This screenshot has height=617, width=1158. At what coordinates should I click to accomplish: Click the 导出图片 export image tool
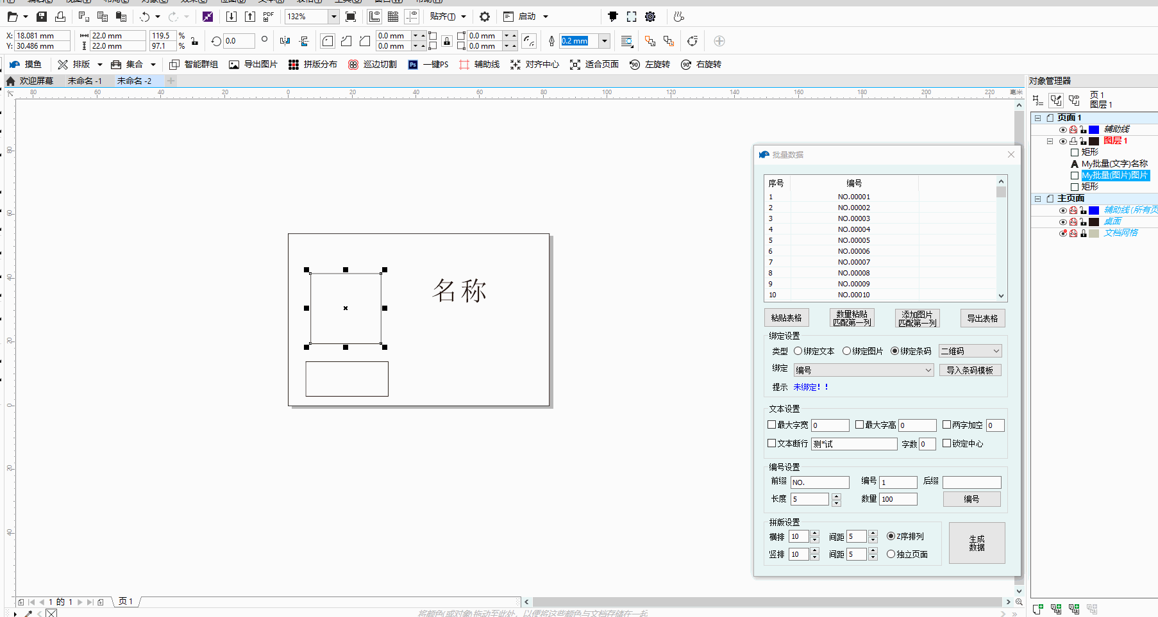pos(253,65)
